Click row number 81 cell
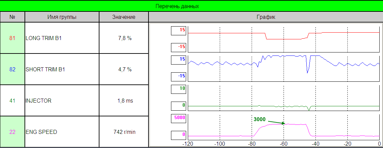This screenshot has width=383, height=148. tap(12, 38)
